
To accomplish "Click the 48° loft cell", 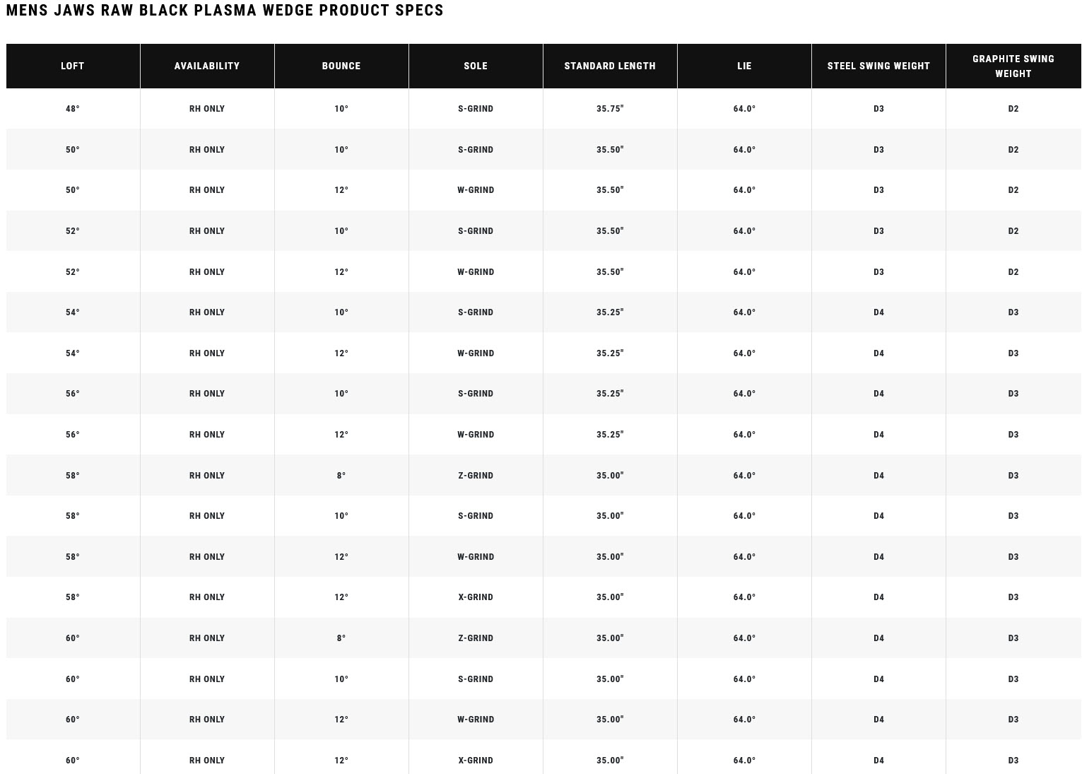I will tap(73, 109).
